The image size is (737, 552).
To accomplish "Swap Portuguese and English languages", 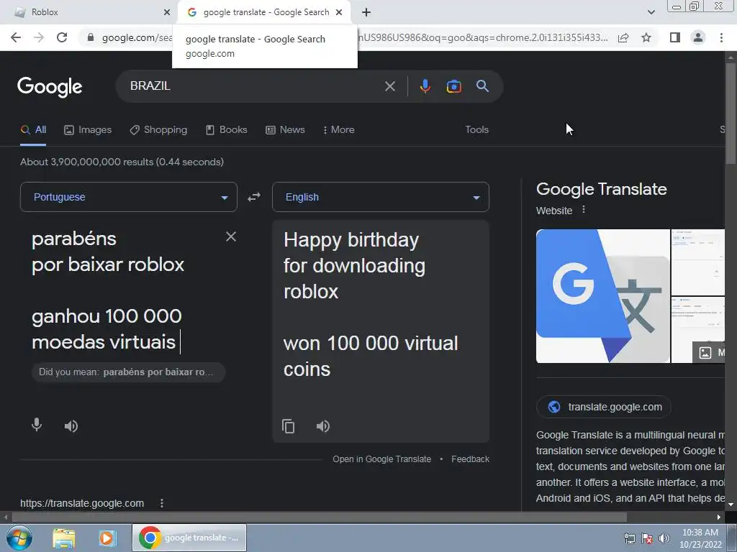I will pos(254,197).
